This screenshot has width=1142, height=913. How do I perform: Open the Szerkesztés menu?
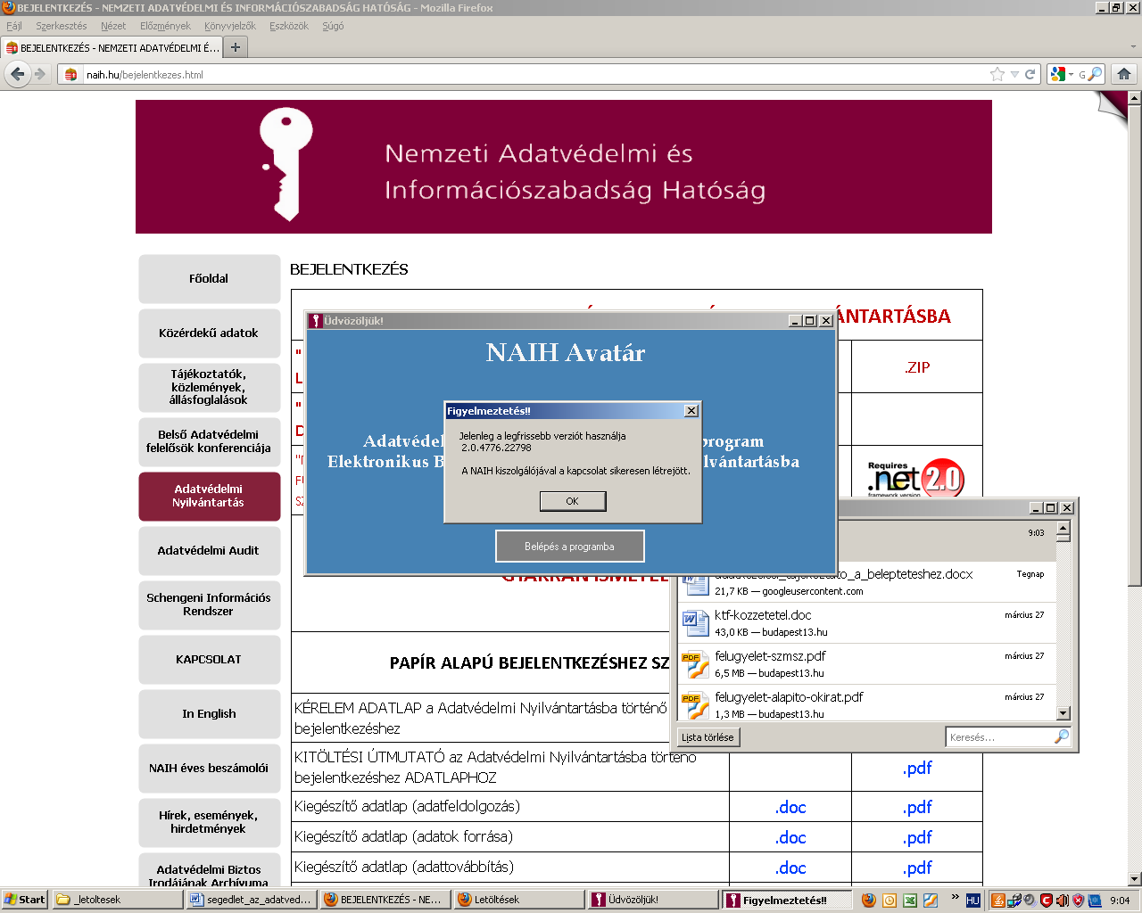(x=62, y=26)
